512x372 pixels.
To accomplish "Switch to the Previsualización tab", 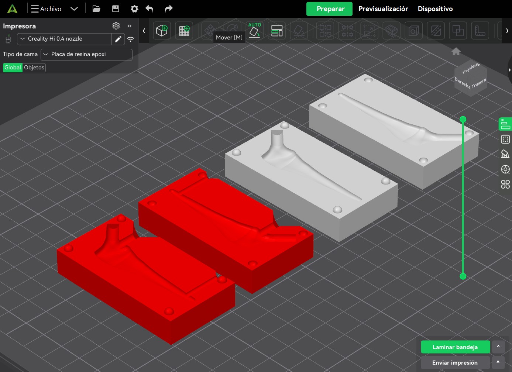I will coord(383,9).
